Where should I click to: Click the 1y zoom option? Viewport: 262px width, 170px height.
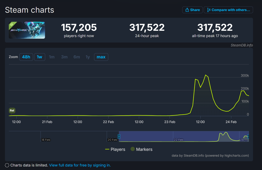[88, 57]
